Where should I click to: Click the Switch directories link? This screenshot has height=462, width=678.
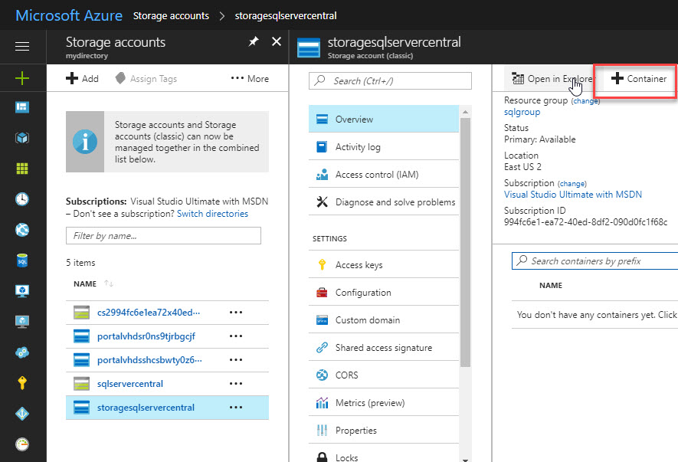click(x=212, y=214)
